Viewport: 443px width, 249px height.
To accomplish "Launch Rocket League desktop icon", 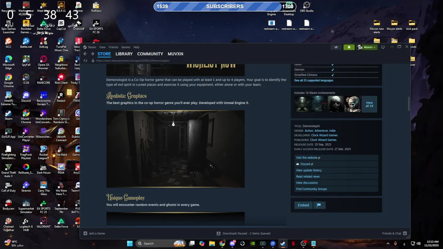I will (44, 153).
